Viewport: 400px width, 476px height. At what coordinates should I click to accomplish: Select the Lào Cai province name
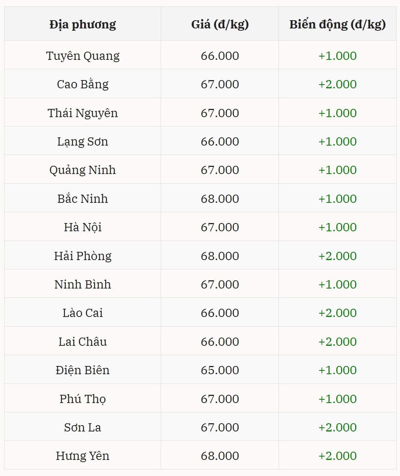[83, 313]
